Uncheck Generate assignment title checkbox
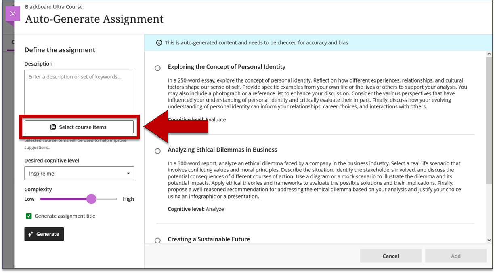495x273 pixels. point(29,216)
